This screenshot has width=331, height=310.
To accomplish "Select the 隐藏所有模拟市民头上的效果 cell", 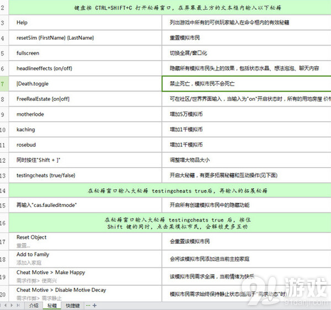I will click(247, 68).
